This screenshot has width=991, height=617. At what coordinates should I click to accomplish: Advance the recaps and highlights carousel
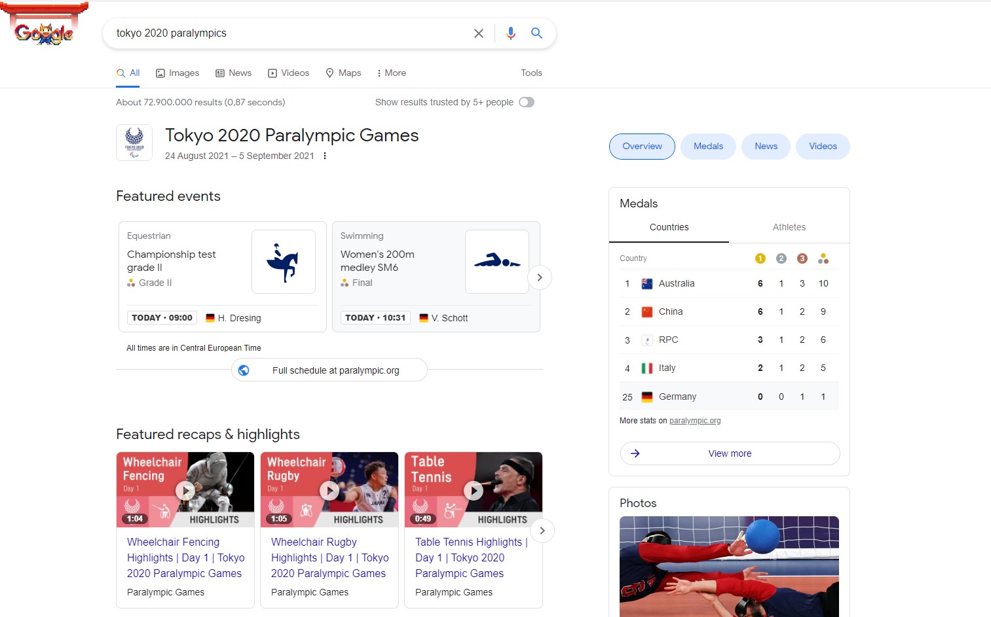tap(542, 531)
